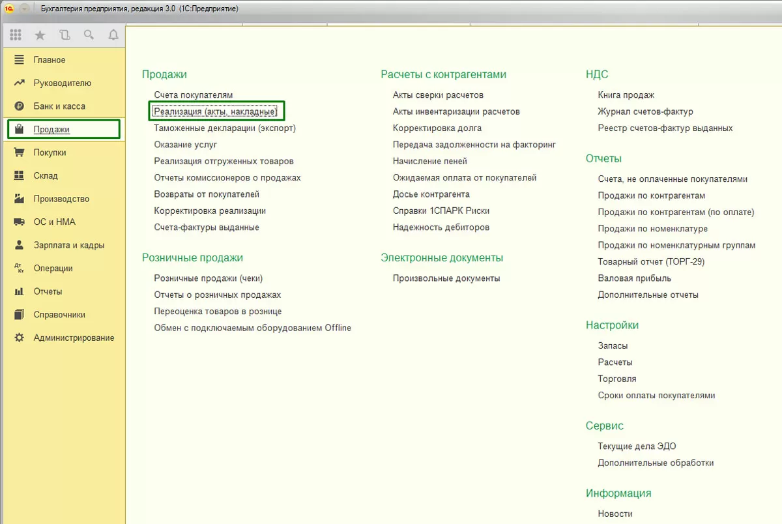This screenshot has height=524, width=782.
Task: Open Отчеты комиссионеров о продажах
Action: point(227,178)
